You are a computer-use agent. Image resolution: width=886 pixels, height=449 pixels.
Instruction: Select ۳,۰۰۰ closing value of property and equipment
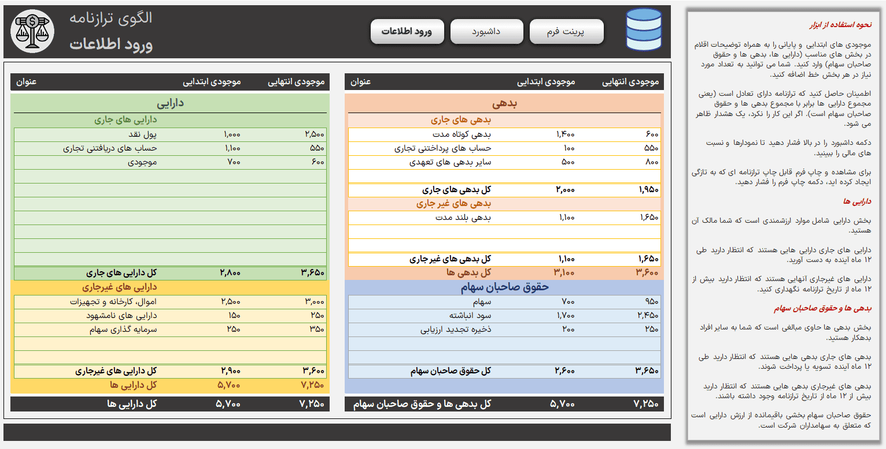click(314, 302)
